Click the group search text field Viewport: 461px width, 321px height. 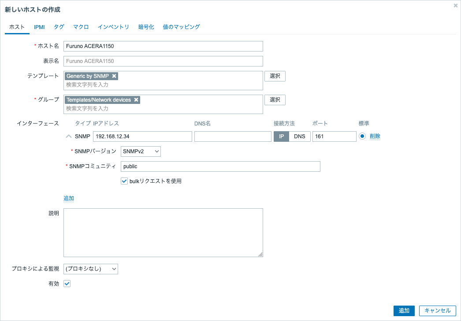coord(163,109)
